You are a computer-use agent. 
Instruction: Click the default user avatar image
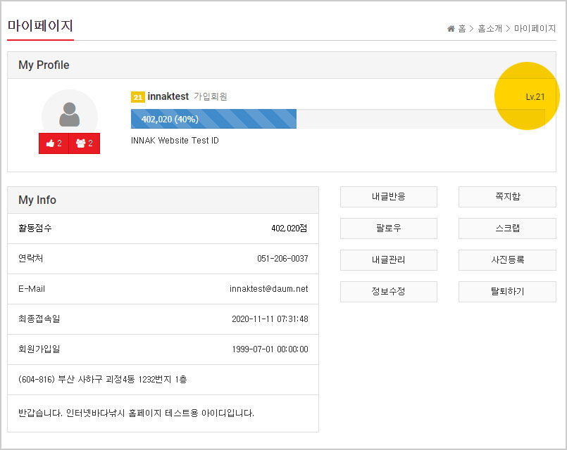[69, 112]
